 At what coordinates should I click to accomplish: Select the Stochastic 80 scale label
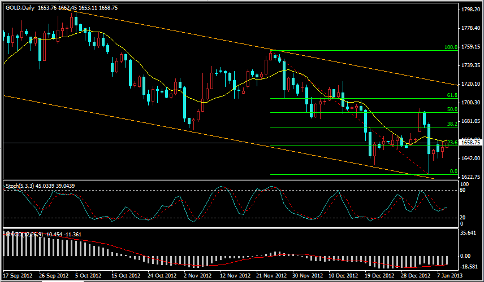(x=463, y=190)
